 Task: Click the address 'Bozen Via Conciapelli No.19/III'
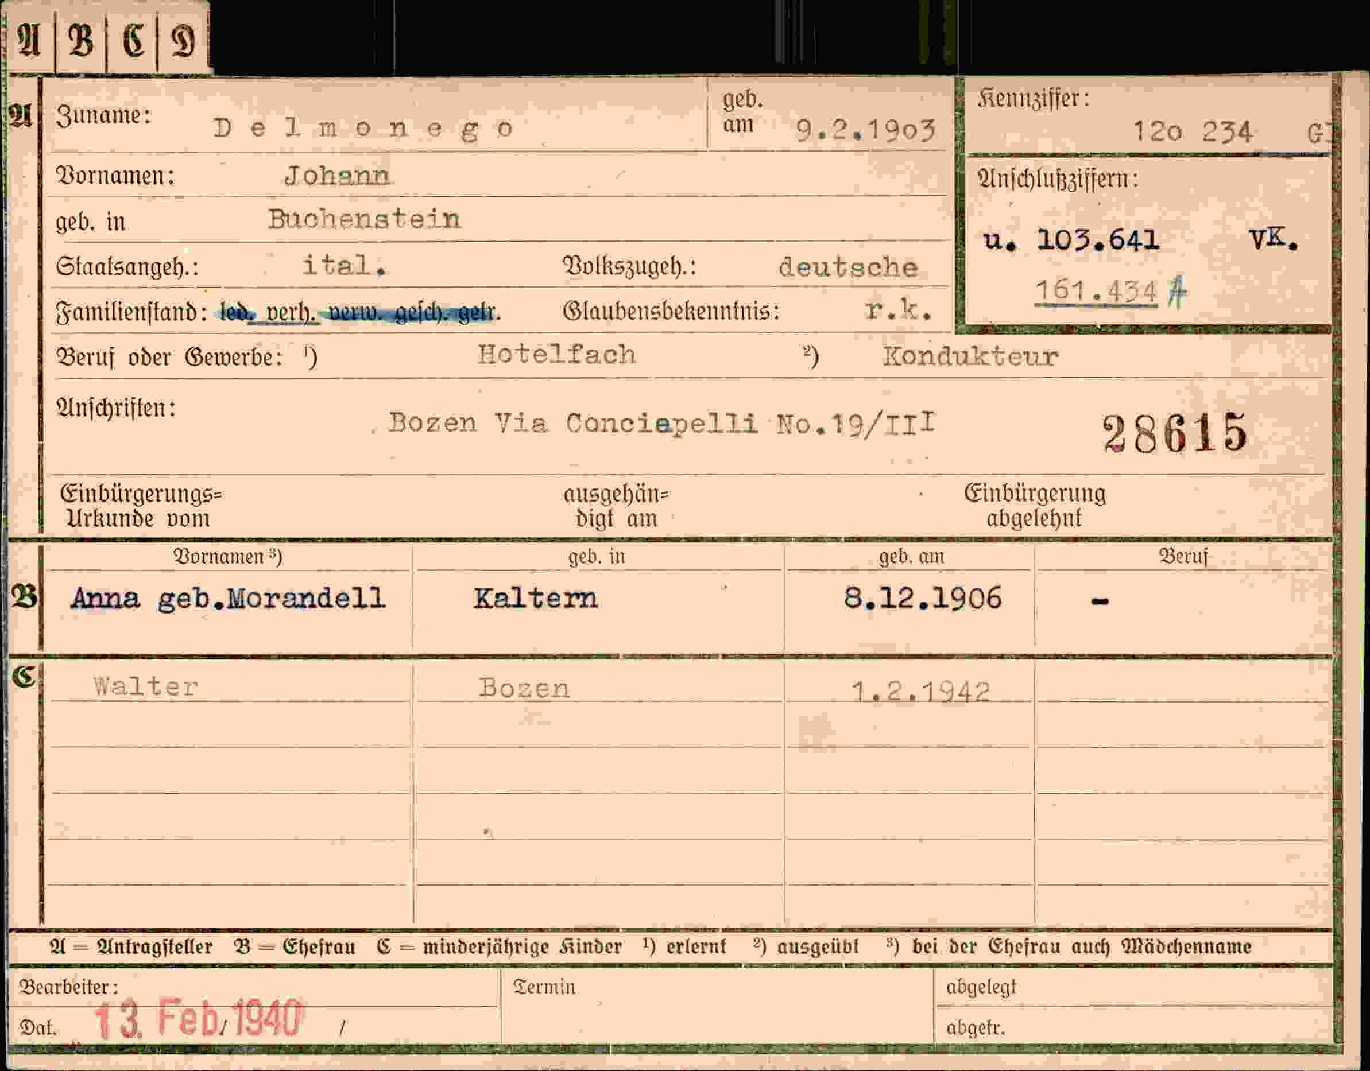coord(662,424)
